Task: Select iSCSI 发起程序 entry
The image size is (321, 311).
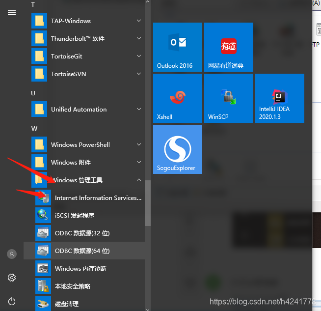Action: 84,215
